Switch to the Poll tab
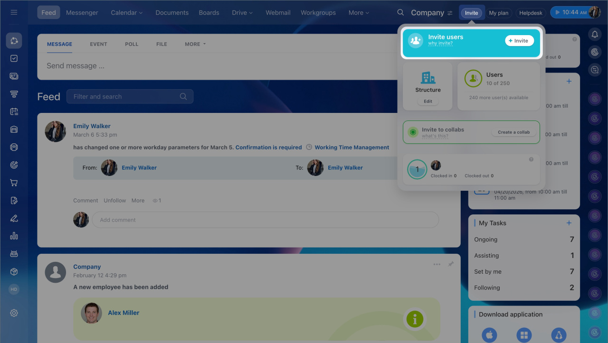Viewport: 608px width, 343px height. click(132, 44)
